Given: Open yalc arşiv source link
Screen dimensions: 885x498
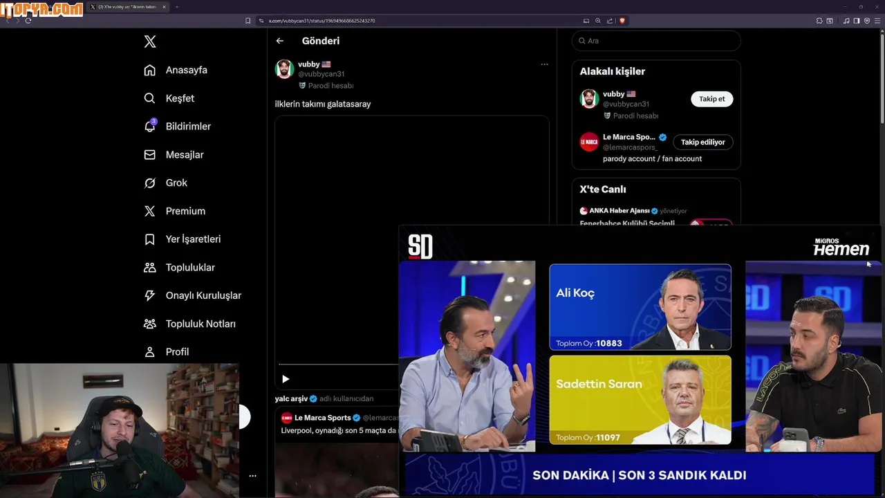Looking at the screenshot, I should click(x=291, y=398).
